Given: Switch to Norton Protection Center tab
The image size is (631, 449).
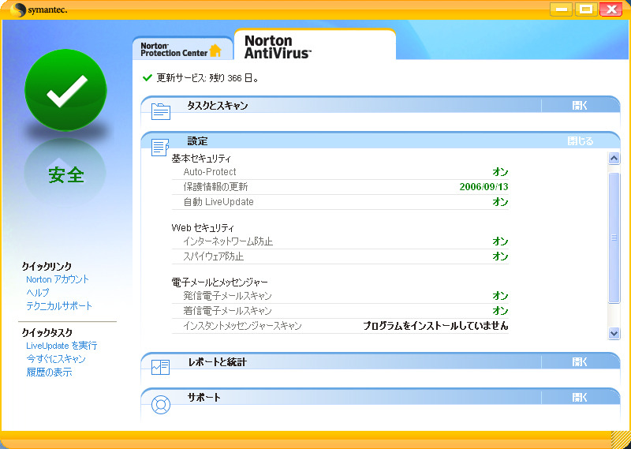Looking at the screenshot, I should pyautogui.click(x=181, y=49).
